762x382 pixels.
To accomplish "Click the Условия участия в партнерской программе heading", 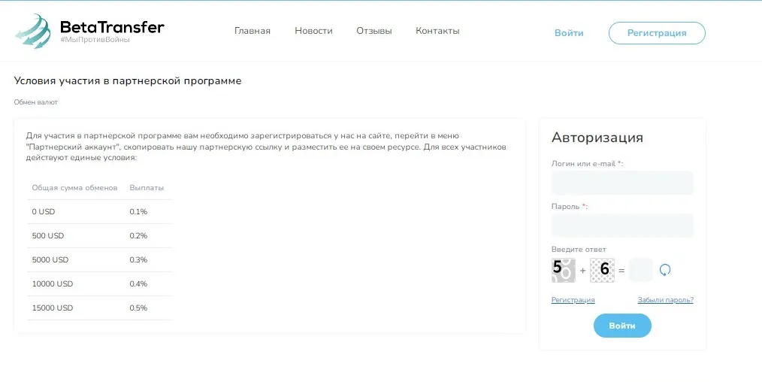I will pos(128,80).
